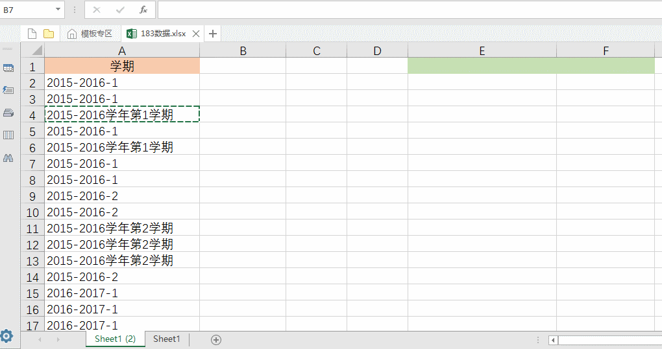Click cell A14 with 2015-2016-2
Screen dimensions: 662x349
[122, 276]
